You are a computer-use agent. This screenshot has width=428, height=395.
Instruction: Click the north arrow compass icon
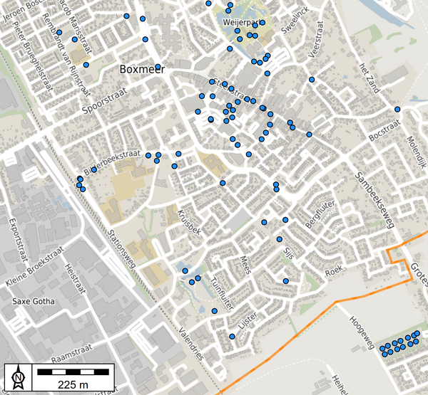pyautogui.click(x=19, y=377)
